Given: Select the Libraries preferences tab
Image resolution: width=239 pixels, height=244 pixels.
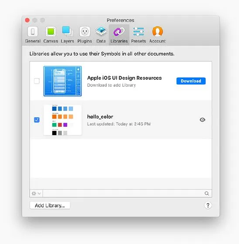Looking at the screenshot, I should tap(119, 35).
